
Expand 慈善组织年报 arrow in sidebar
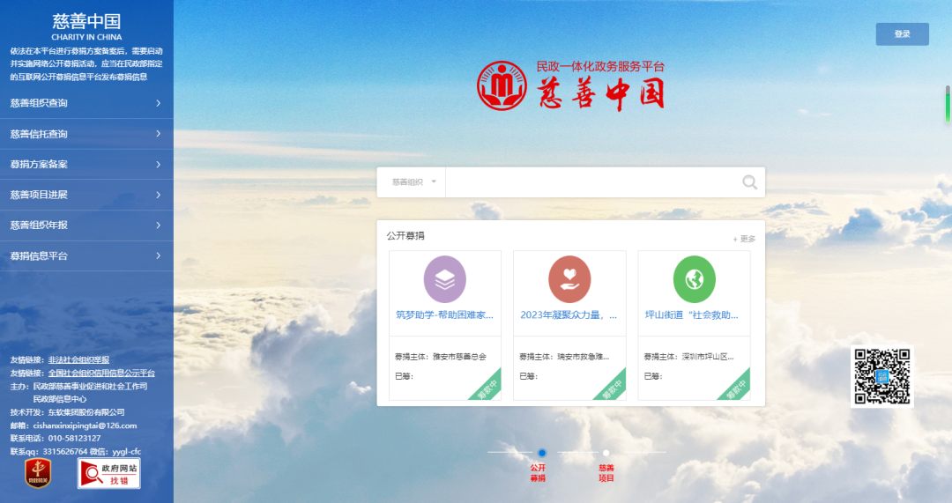[159, 226]
